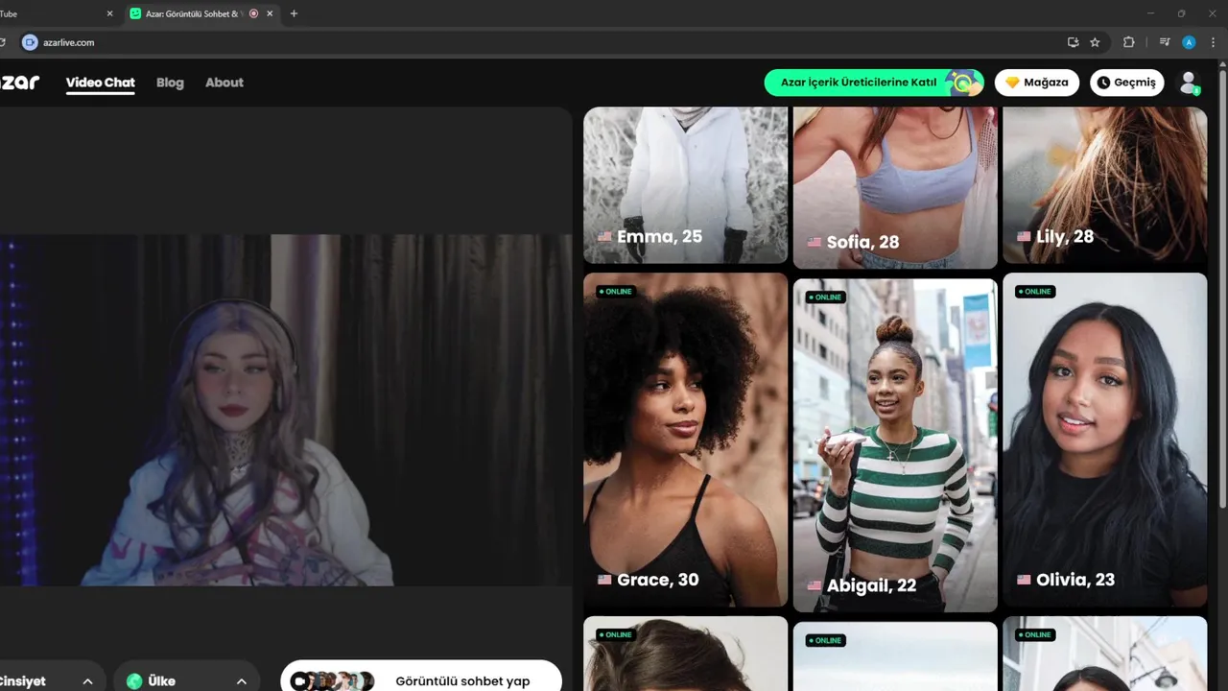1228x691 pixels.
Task: Open Grace's profile card photo
Action: (x=685, y=440)
